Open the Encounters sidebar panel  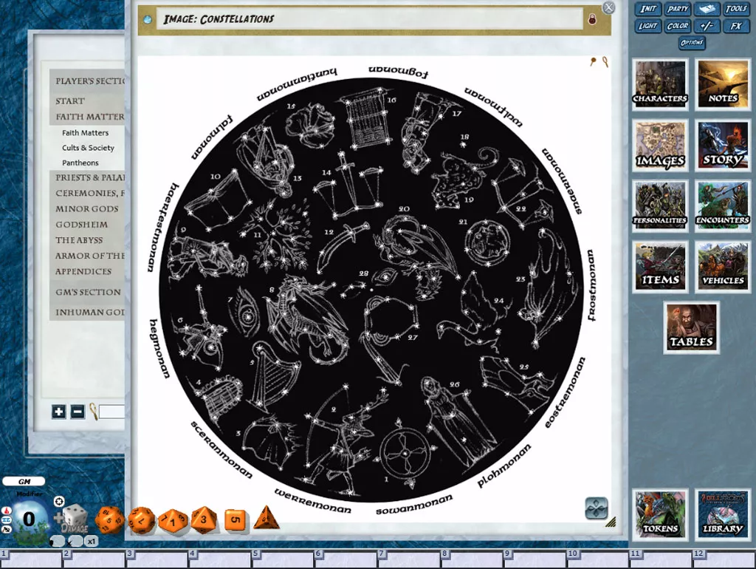(x=722, y=206)
